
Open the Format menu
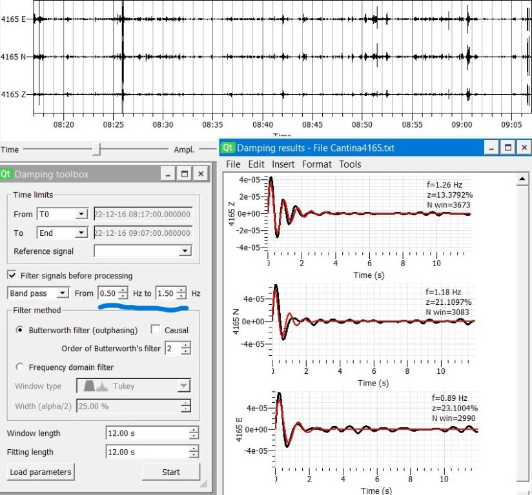click(316, 164)
